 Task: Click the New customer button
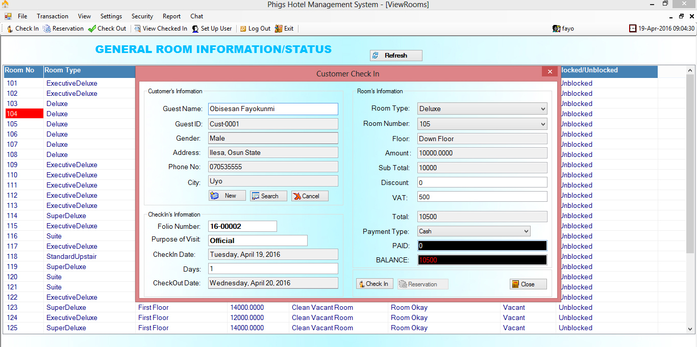pos(227,196)
